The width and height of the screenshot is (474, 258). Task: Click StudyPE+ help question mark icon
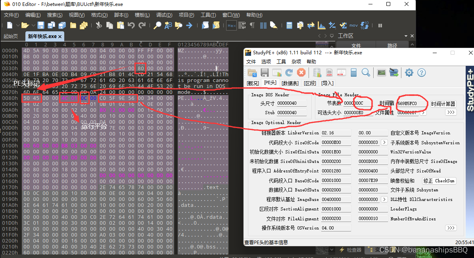click(x=421, y=73)
